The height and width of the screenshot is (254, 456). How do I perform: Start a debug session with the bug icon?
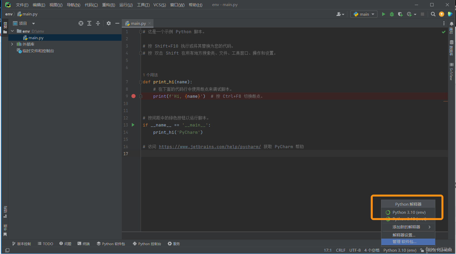pyautogui.click(x=392, y=14)
